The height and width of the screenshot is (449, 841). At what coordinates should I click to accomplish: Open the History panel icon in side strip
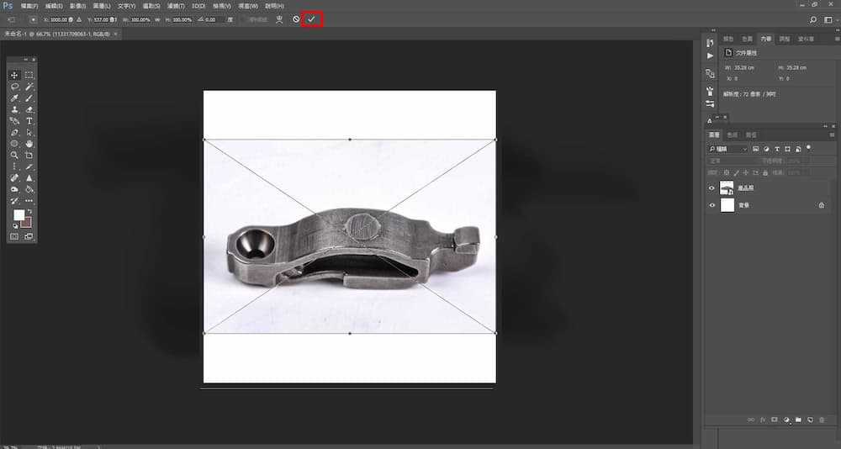click(x=710, y=43)
